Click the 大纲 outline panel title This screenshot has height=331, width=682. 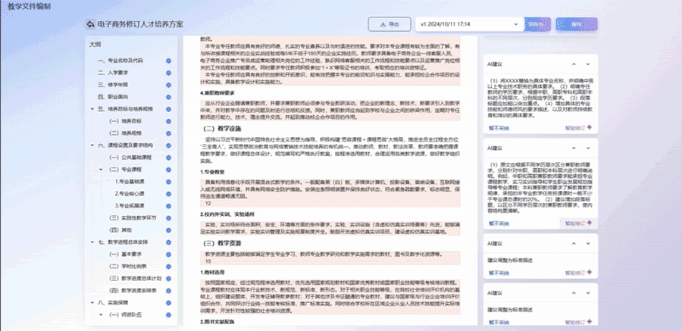95,45
